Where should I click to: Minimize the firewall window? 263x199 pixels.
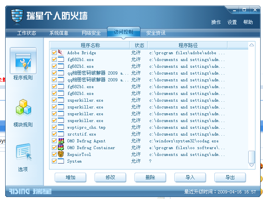(x=235, y=10)
